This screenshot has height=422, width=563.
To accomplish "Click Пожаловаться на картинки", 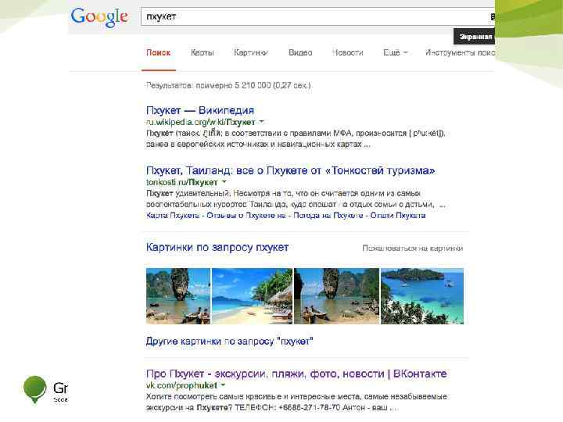I will pos(413,249).
